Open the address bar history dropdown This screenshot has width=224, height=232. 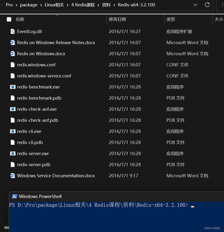pos(195,5)
